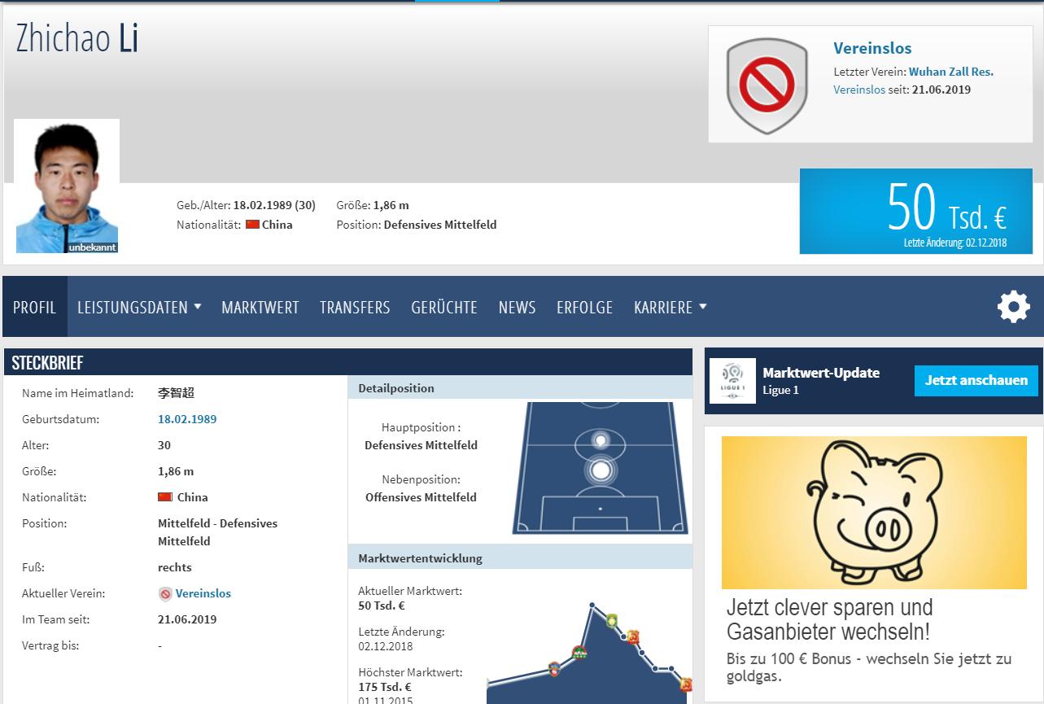Click the Vereinslos heading link at top right
Image resolution: width=1044 pixels, height=704 pixels.
coord(872,48)
